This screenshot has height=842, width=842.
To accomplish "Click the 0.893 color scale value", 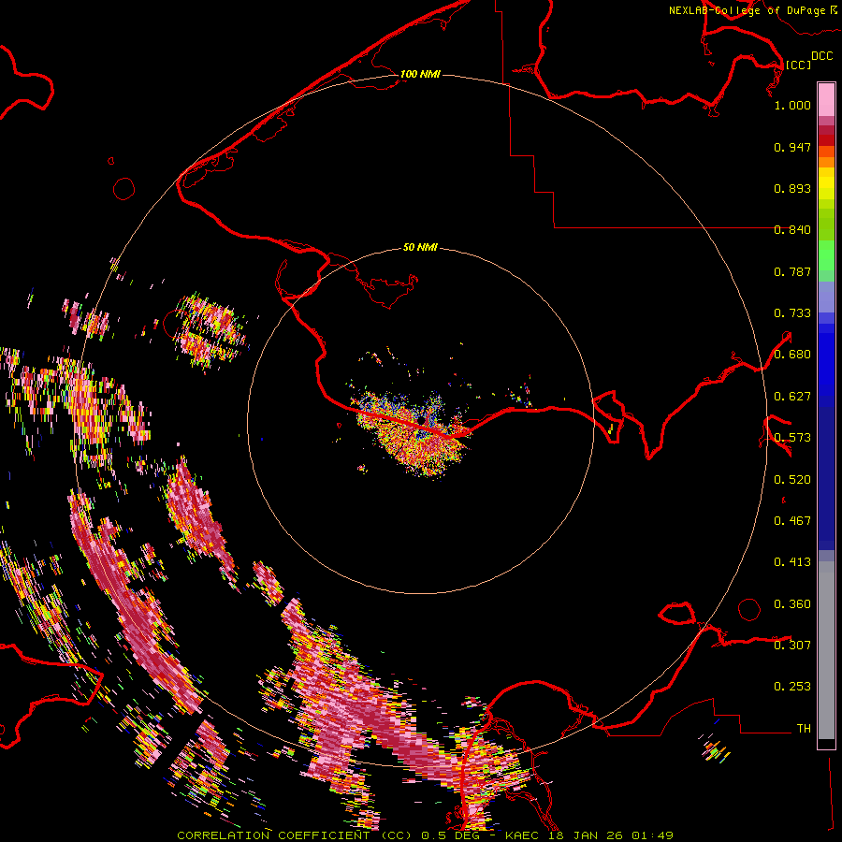I will pyautogui.click(x=792, y=188).
